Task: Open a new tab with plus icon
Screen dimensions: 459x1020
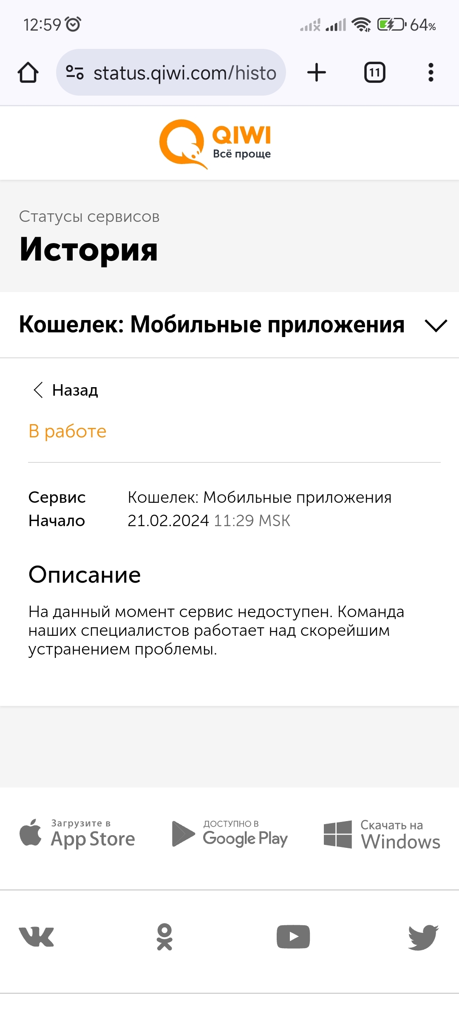Action: [317, 72]
